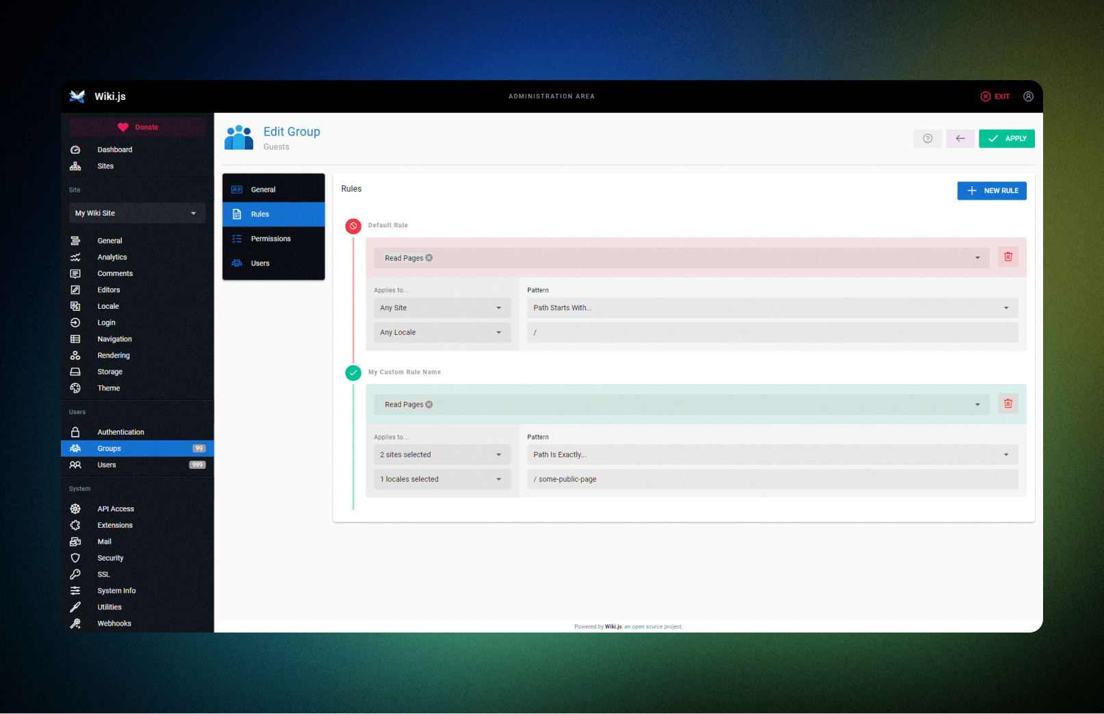The image size is (1104, 714).
Task: Go back with the arrow button
Action: pos(960,138)
